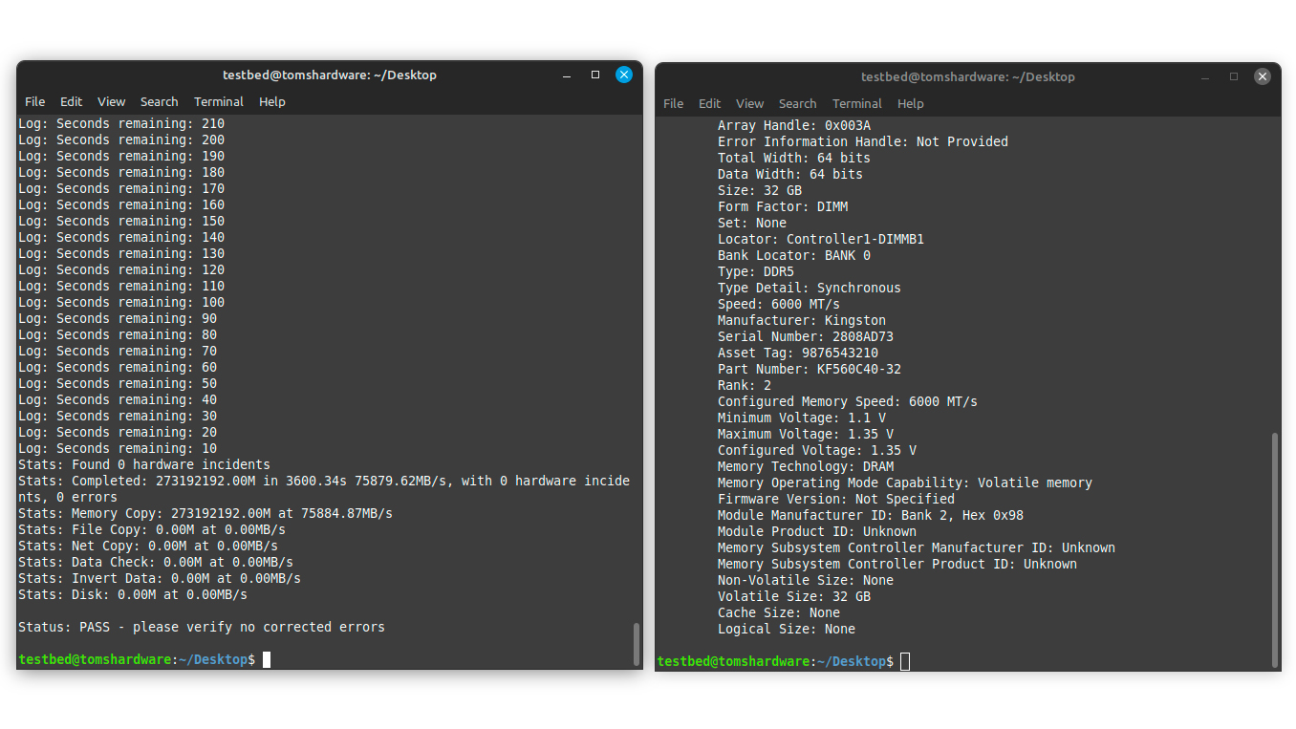Click the left terminal command prompt

(137, 659)
